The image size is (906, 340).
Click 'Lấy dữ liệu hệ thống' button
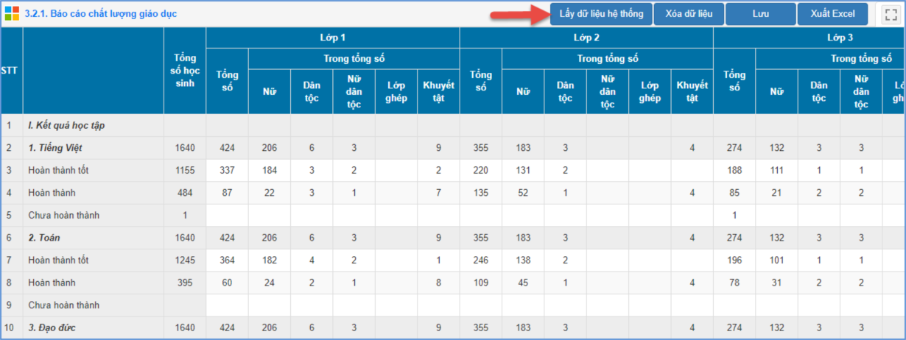tap(601, 14)
